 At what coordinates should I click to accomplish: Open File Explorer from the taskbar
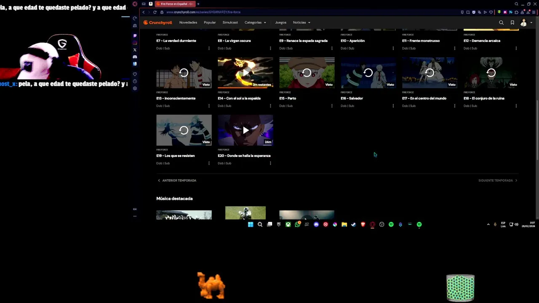pyautogui.click(x=344, y=224)
